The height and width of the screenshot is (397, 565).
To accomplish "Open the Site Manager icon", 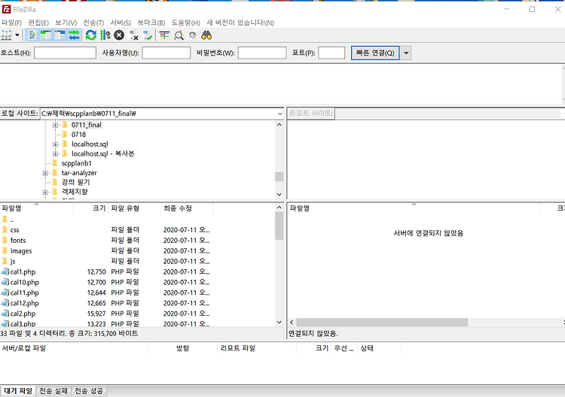I will pyautogui.click(x=7, y=35).
